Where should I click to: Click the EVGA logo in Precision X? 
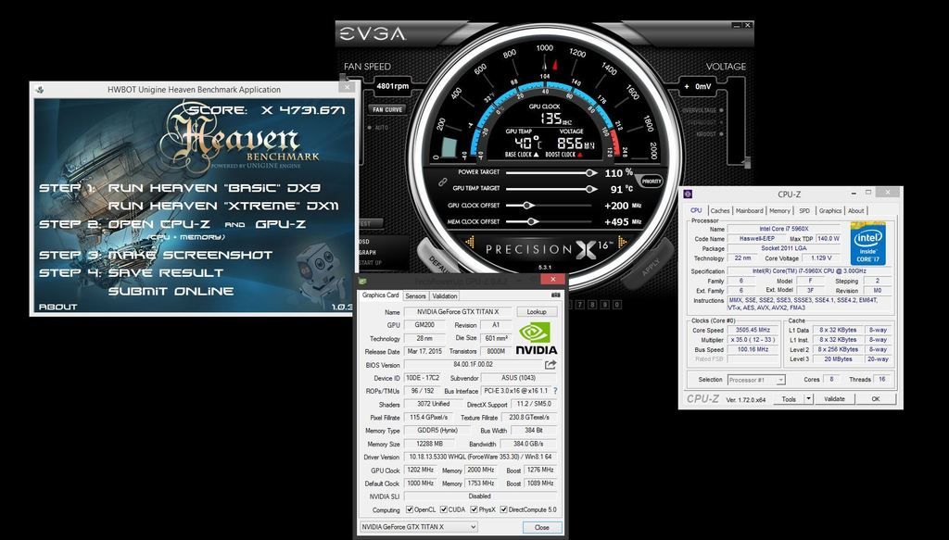pos(373,34)
